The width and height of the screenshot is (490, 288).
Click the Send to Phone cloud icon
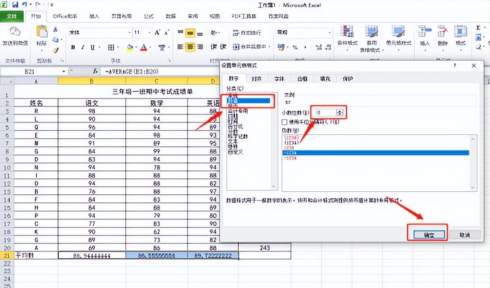(15, 31)
